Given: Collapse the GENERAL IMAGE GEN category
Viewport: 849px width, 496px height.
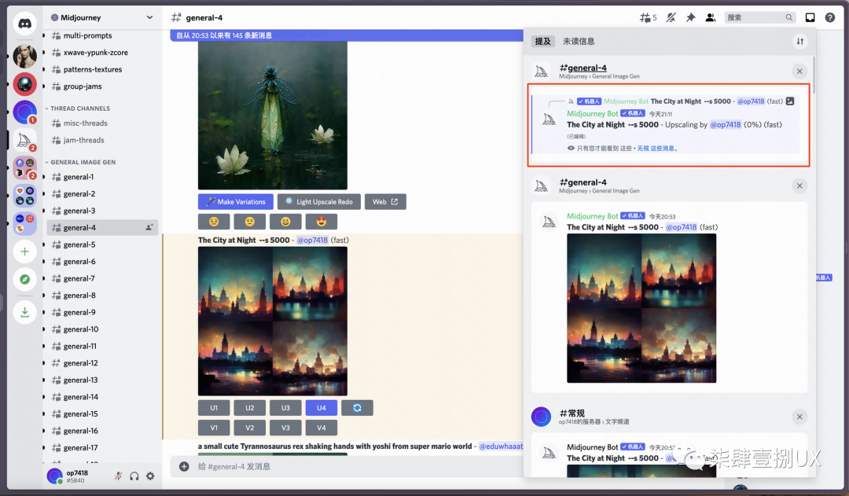Looking at the screenshot, I should [83, 162].
